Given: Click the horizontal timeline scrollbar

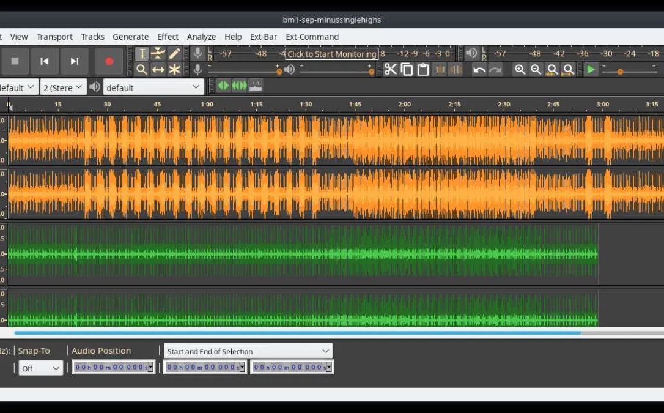Looking at the screenshot, I should (297, 333).
